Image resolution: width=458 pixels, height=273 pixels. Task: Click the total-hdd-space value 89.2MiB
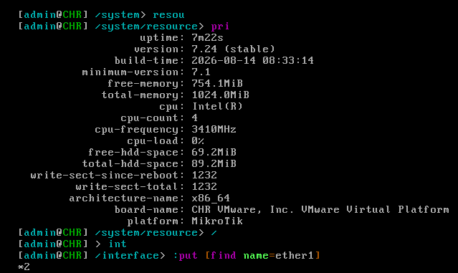(214, 163)
